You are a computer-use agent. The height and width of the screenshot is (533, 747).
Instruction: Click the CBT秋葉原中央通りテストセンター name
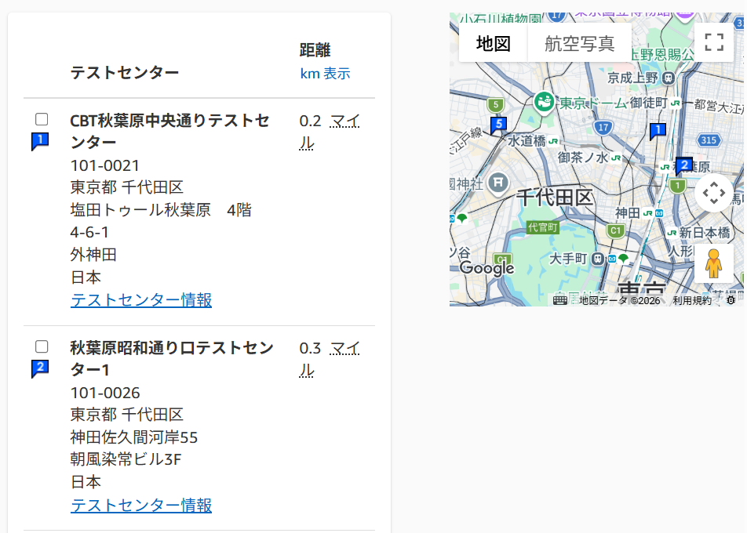coord(169,132)
